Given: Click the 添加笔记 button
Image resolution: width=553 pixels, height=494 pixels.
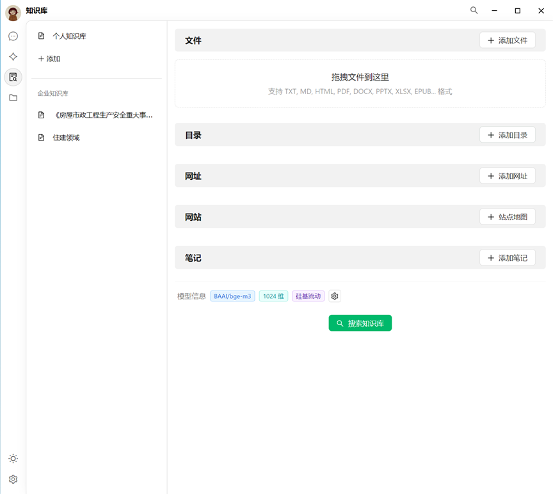Looking at the screenshot, I should click(x=507, y=258).
